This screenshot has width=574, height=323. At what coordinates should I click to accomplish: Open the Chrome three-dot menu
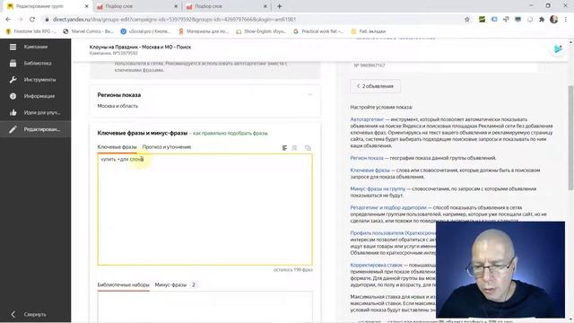566,20
